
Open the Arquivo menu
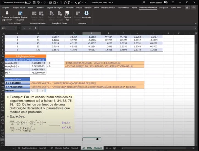(6, 7)
